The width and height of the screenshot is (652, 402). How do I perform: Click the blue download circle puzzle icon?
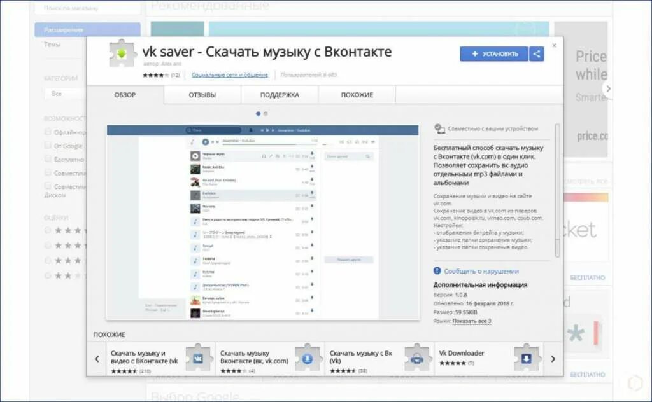coord(308,358)
